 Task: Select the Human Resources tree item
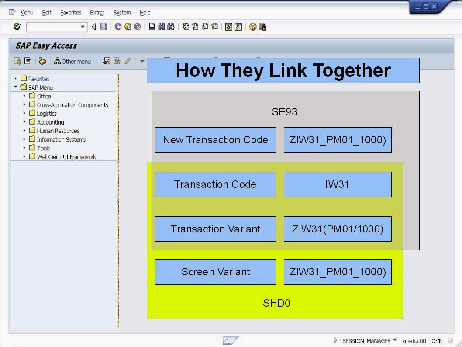(x=58, y=131)
